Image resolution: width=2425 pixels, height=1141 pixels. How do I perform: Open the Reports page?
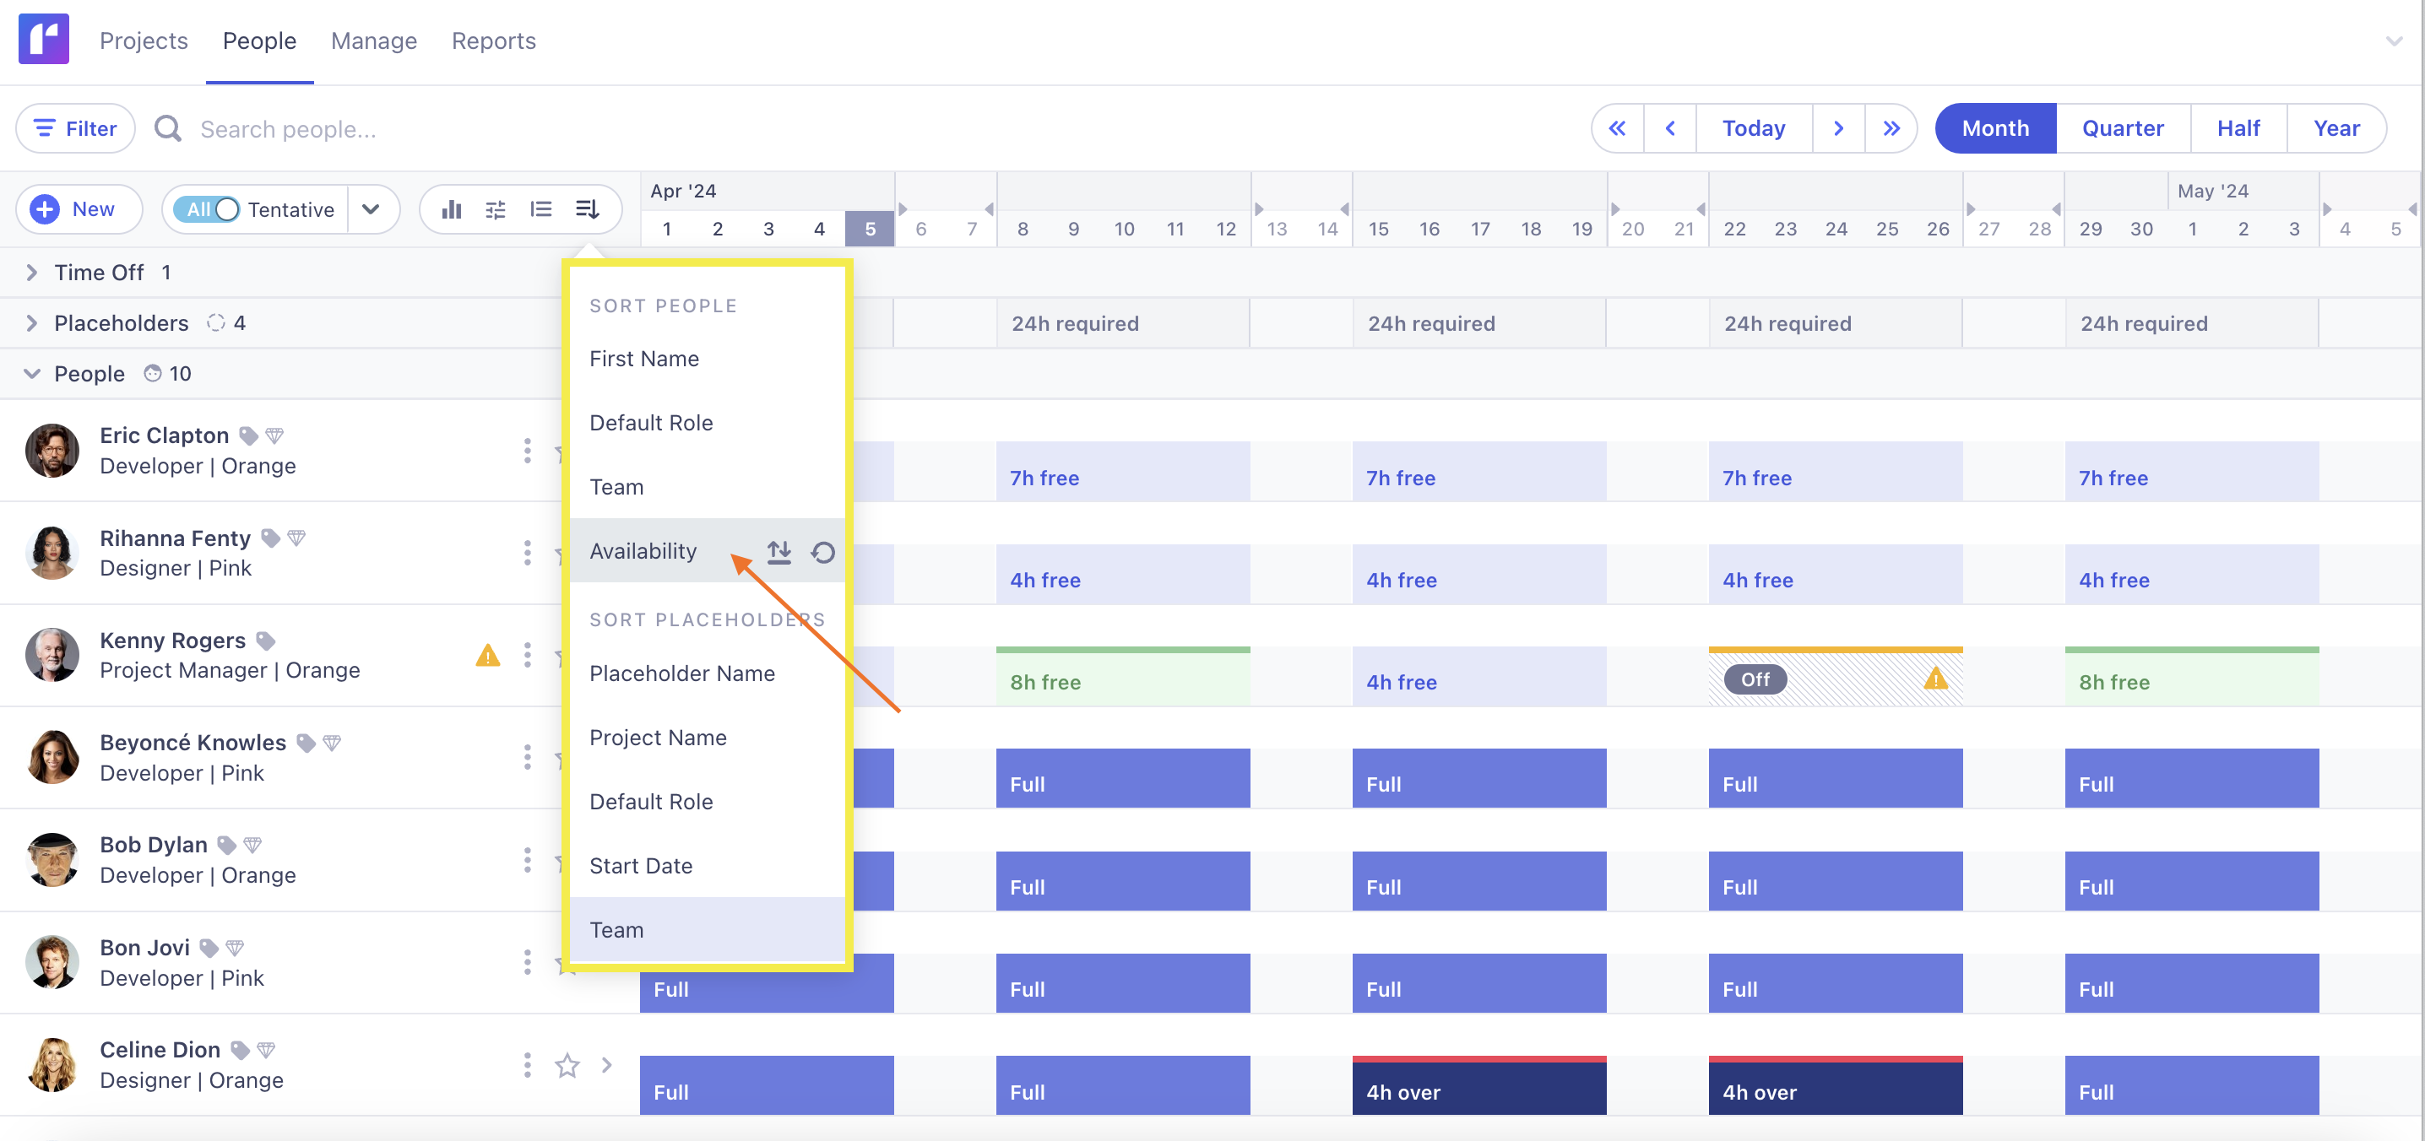pyautogui.click(x=493, y=41)
